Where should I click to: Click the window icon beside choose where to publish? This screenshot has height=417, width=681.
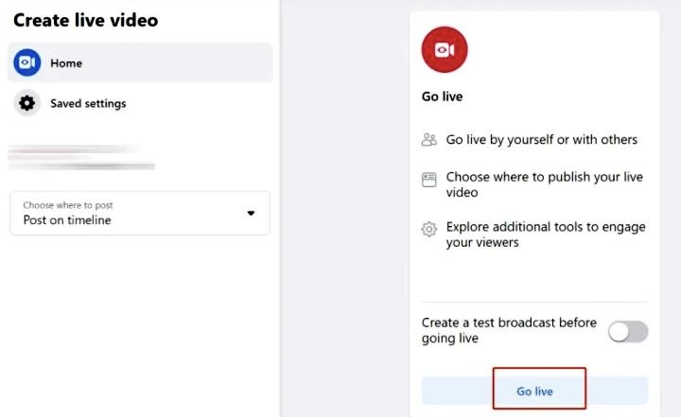pyautogui.click(x=429, y=178)
